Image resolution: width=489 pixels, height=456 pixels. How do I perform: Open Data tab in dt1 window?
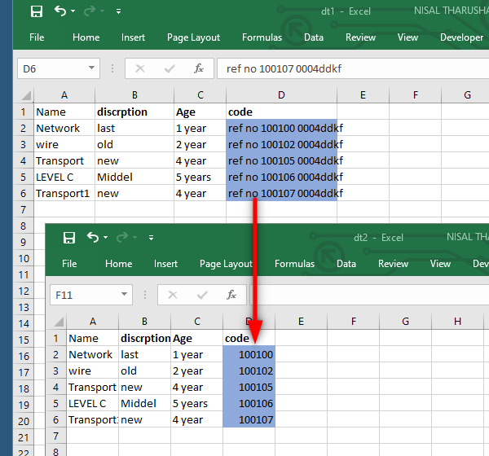[x=314, y=37]
